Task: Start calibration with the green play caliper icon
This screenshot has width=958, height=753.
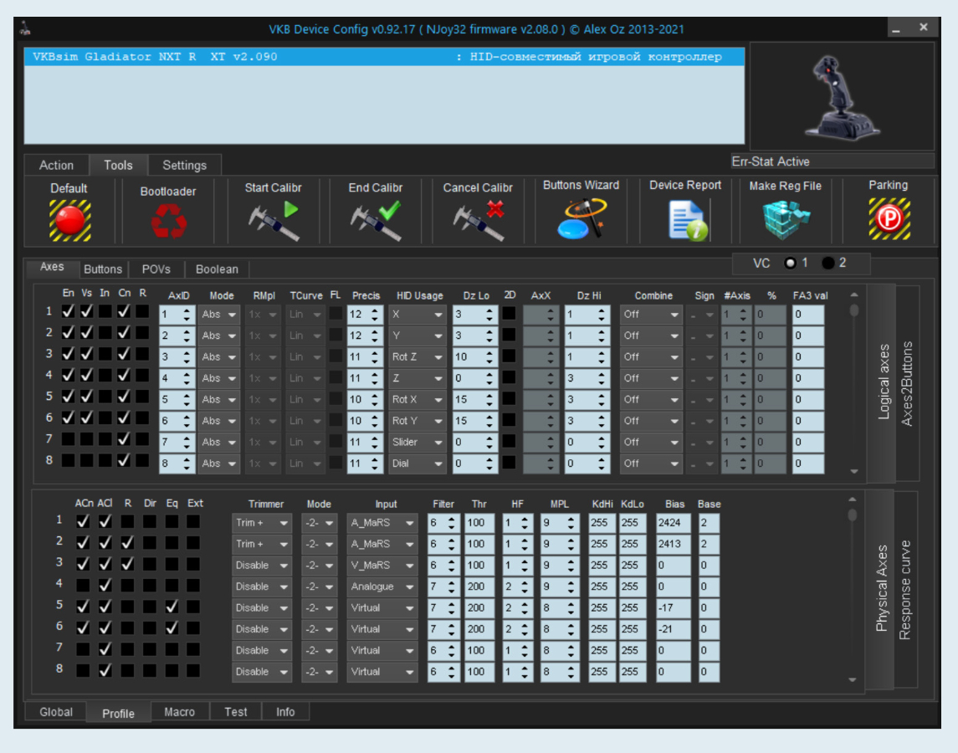Action: 273,221
